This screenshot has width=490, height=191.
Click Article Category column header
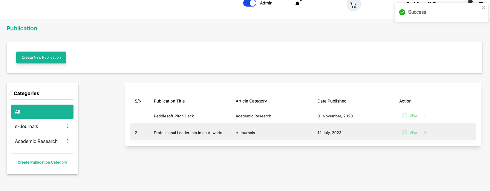pyautogui.click(x=251, y=101)
